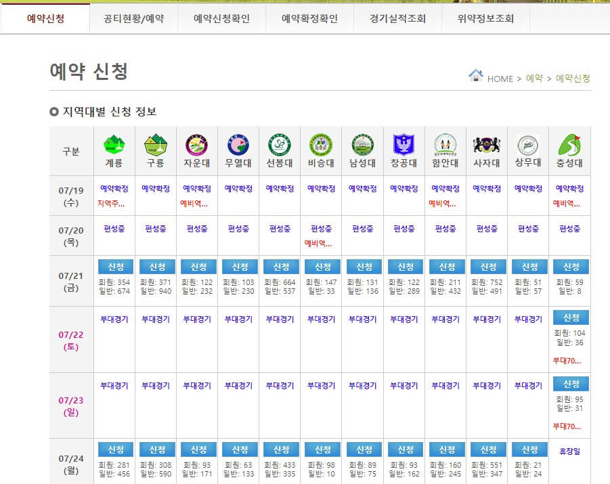Viewport: 610px width, 484px height.
Task: Click the 예약신청 breadcrumb link
Action: click(573, 79)
